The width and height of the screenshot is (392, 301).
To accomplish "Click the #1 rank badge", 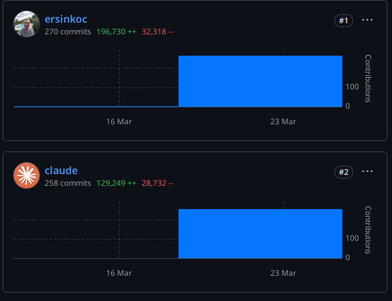I will click(343, 21).
